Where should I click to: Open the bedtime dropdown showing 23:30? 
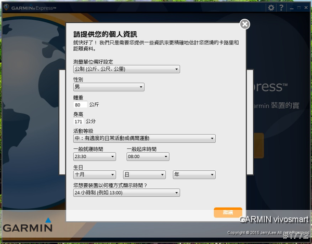click(95, 157)
